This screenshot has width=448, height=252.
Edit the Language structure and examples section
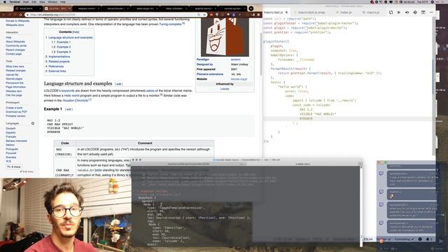[x=118, y=84]
